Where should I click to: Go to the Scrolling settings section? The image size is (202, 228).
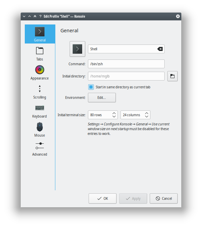[40, 92]
